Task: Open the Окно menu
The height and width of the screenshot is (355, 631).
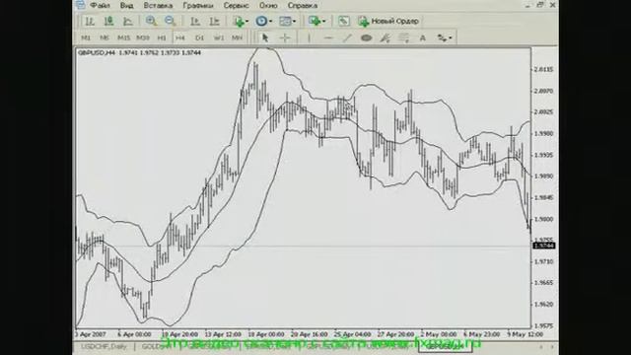Action: [x=268, y=6]
